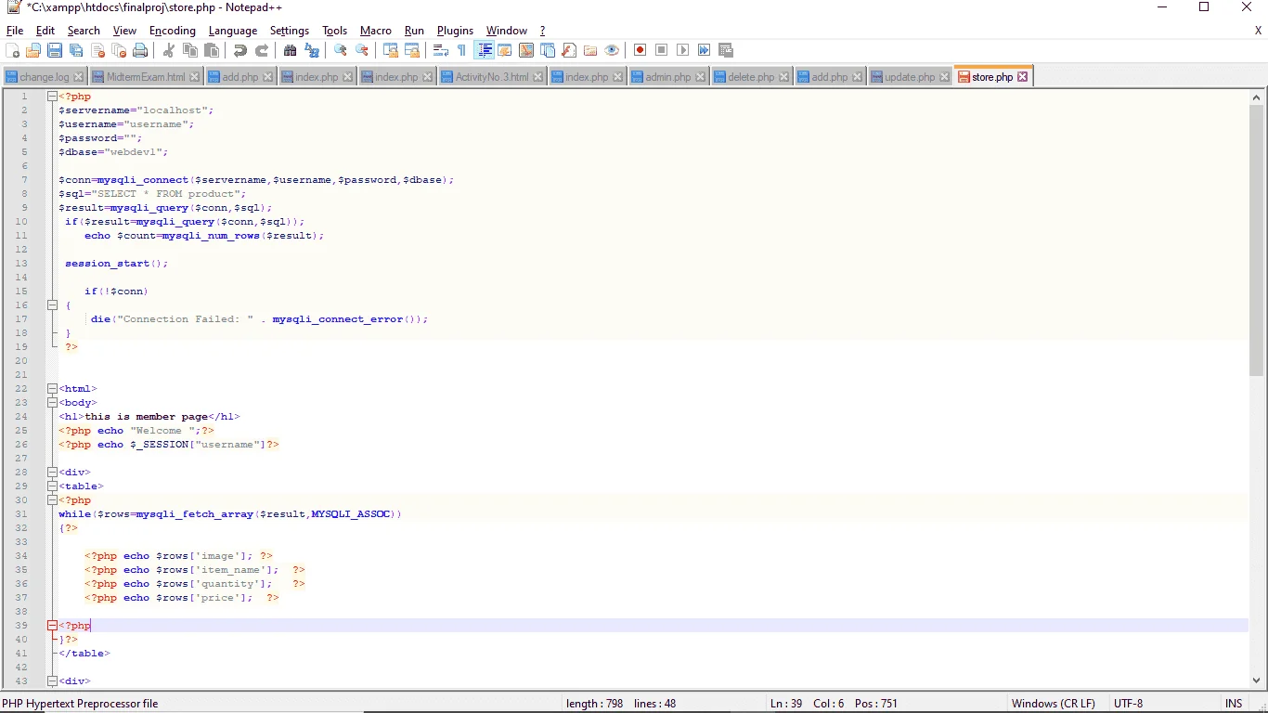
Task: Click 'Windows (CR LF)' in status bar
Action: (1053, 704)
